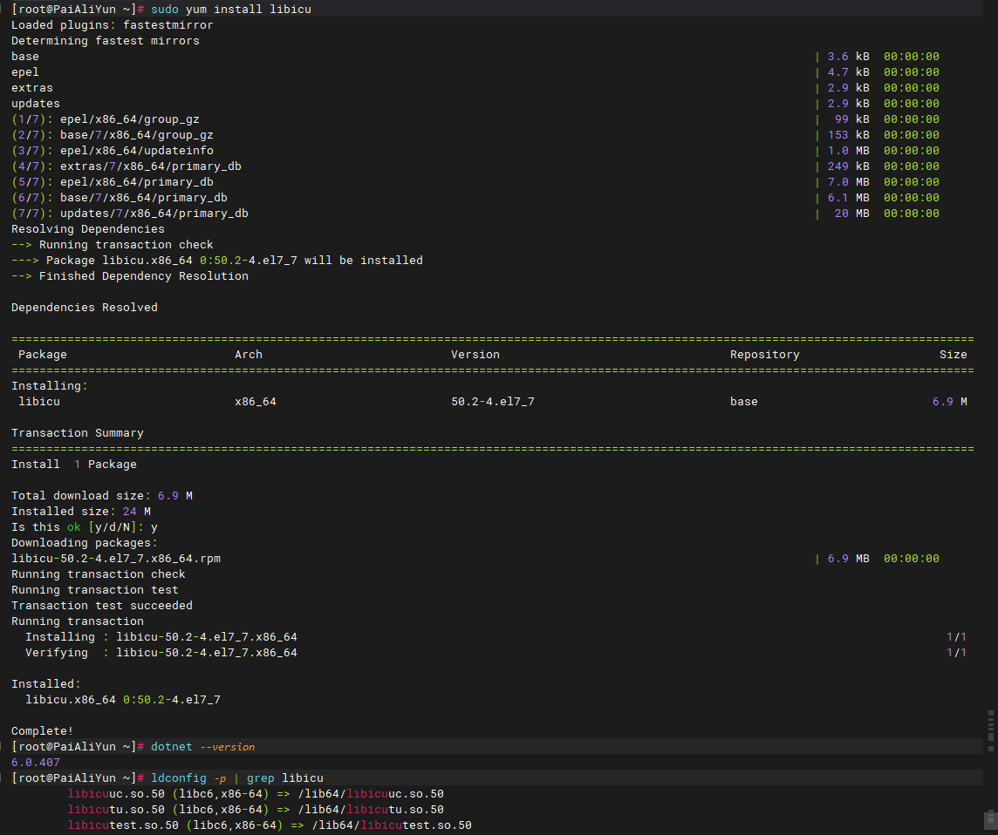Click the 'Repository' column header
The height and width of the screenshot is (835, 998).
click(764, 354)
